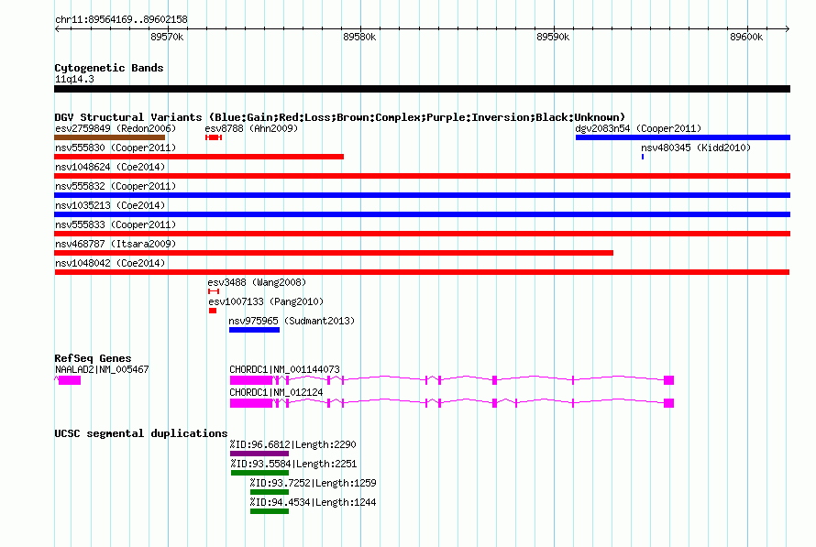Select the purple segmental duplication bar
The width and height of the screenshot is (816, 547).
coord(259,454)
